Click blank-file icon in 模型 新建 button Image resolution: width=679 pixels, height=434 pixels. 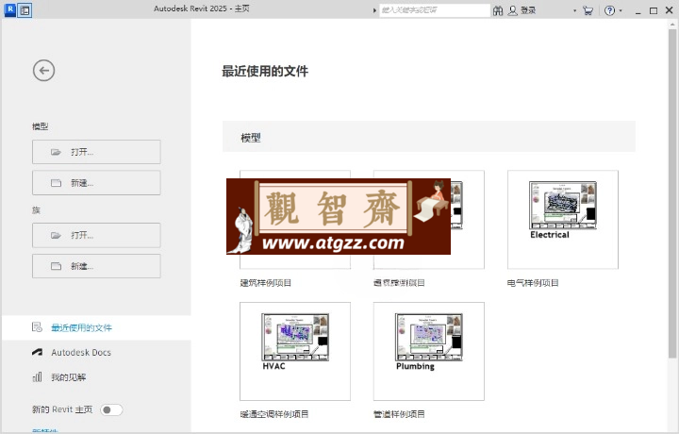(x=56, y=183)
